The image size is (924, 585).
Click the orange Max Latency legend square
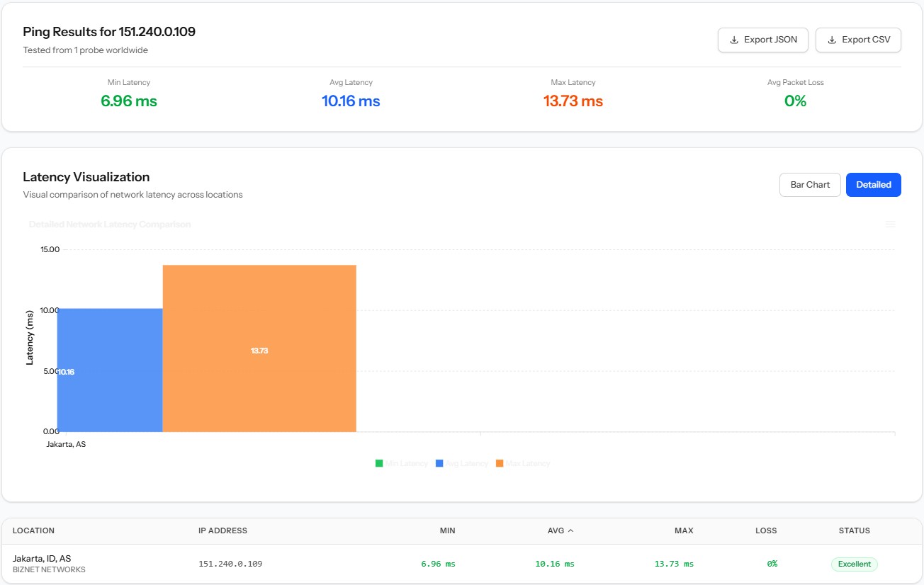tap(500, 463)
